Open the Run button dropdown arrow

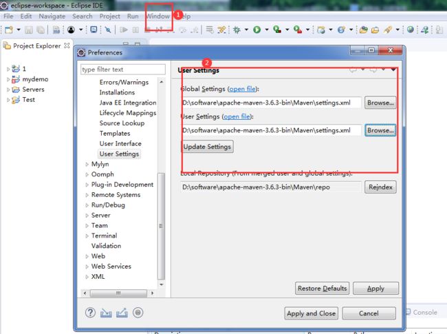pyautogui.click(x=267, y=30)
